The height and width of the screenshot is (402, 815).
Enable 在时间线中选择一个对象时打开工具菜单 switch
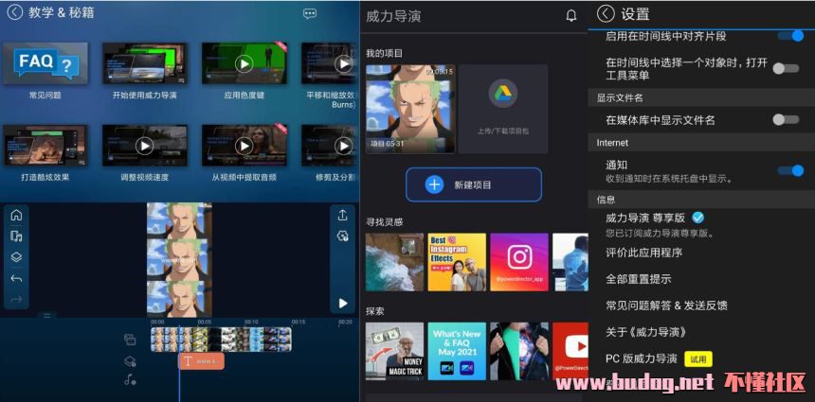coord(786,68)
